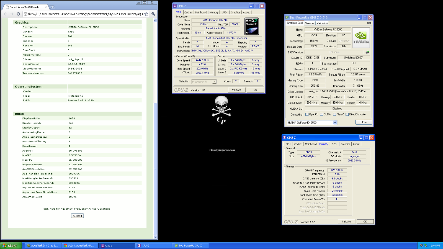Click AMD Phenom II logo in CPU-Z

(x=252, y=27)
